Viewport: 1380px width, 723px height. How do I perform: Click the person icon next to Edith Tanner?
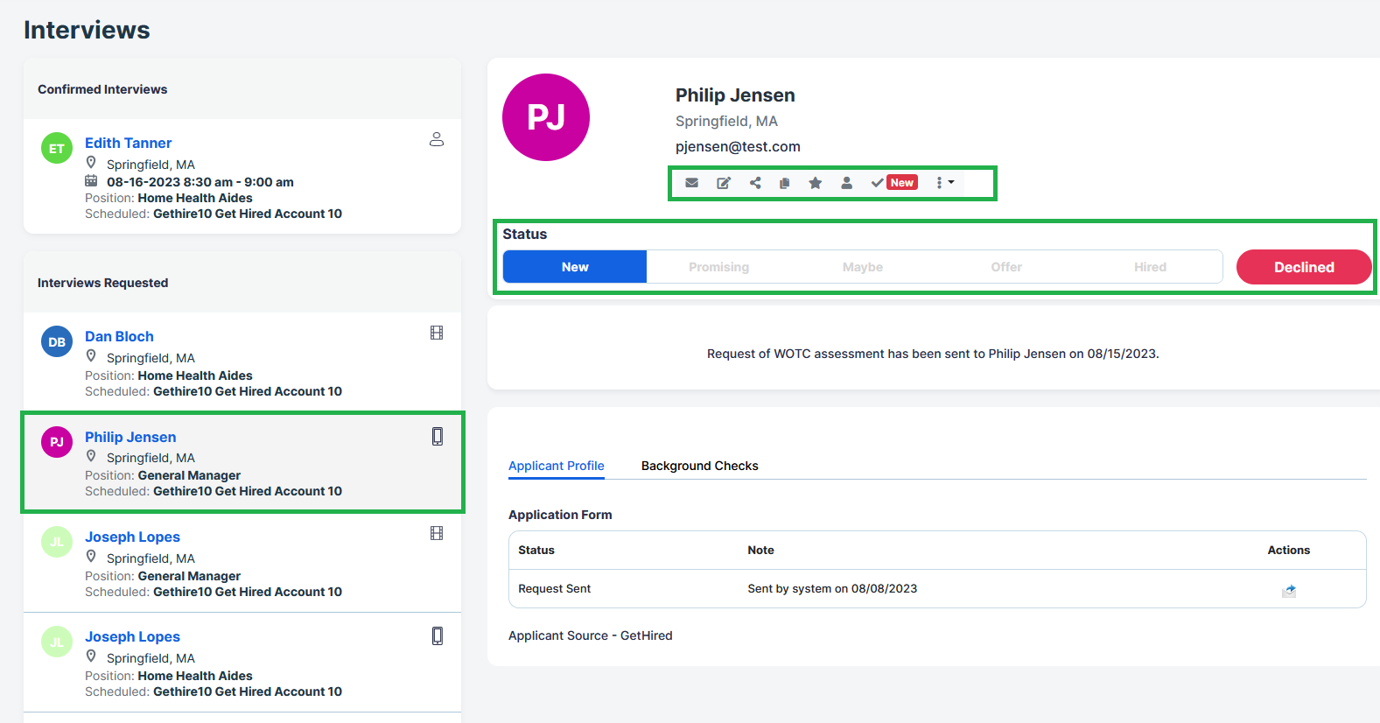[x=437, y=139]
